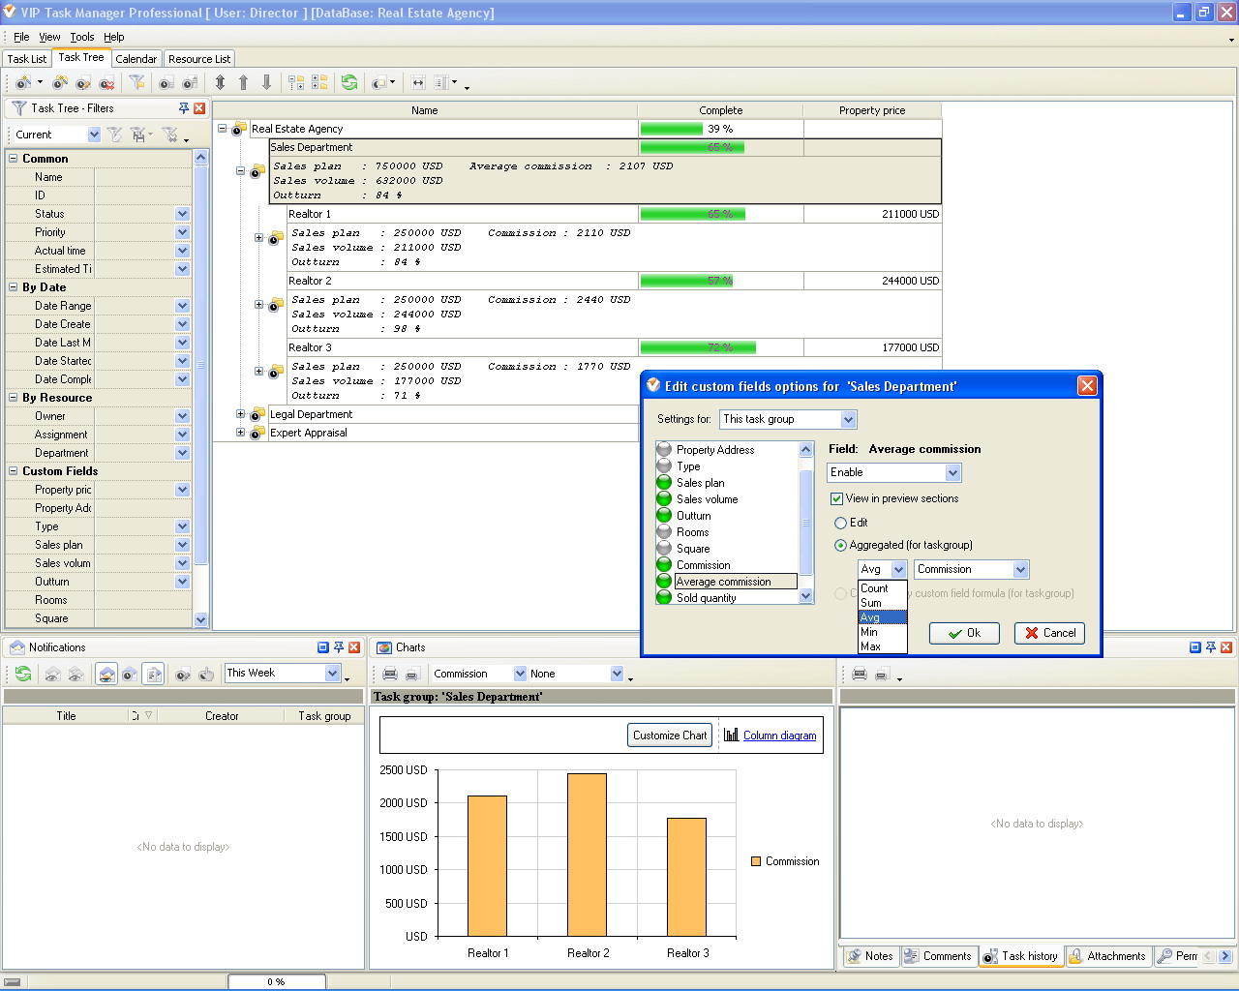Image resolution: width=1239 pixels, height=991 pixels.
Task: Choose Min in aggregation list
Action: 882,632
